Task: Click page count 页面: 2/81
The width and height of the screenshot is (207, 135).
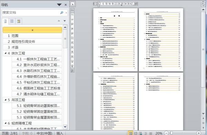Action: (x=10, y=133)
